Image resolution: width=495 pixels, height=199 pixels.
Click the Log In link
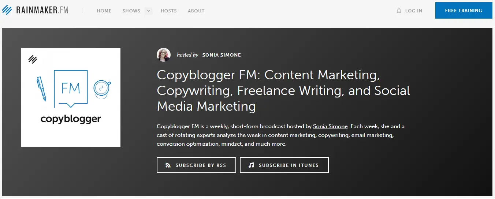[413, 11]
